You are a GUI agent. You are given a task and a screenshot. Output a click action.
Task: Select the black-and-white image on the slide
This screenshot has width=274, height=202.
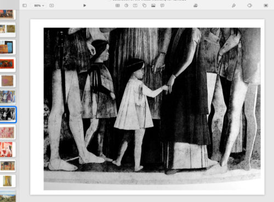point(152,109)
